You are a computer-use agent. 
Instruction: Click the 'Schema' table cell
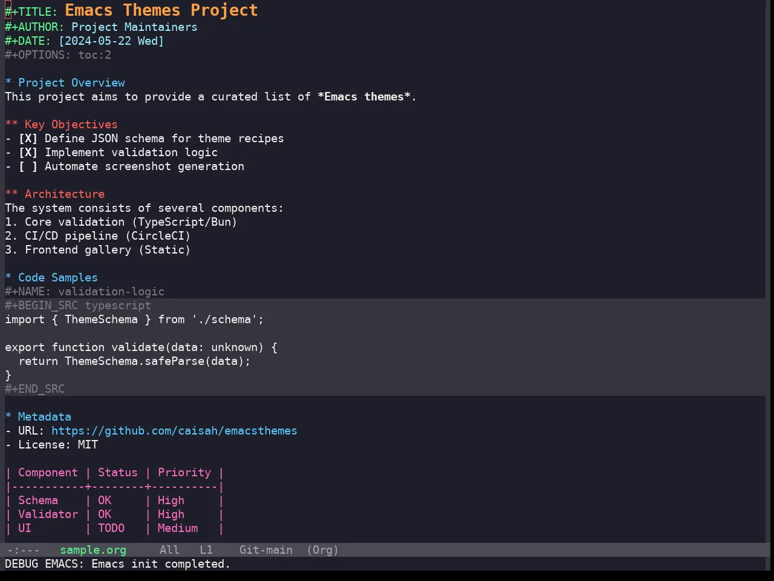click(x=38, y=501)
